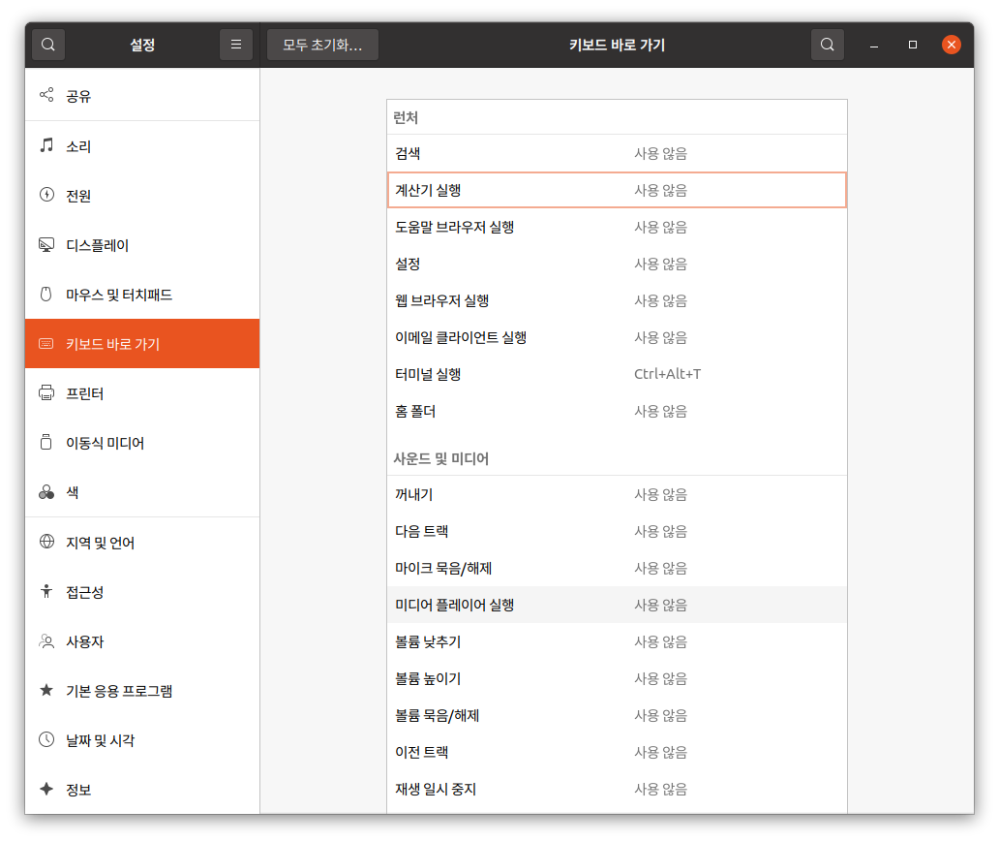Select the 볼륨 낮추기 shortcut row

tap(617, 641)
